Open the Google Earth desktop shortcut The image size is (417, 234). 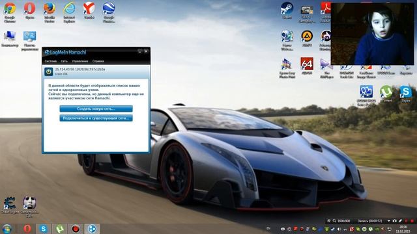coord(109,12)
